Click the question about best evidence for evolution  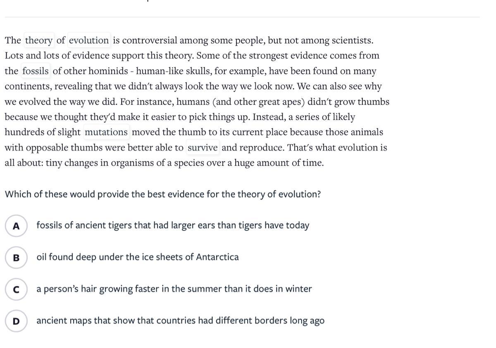(x=163, y=194)
